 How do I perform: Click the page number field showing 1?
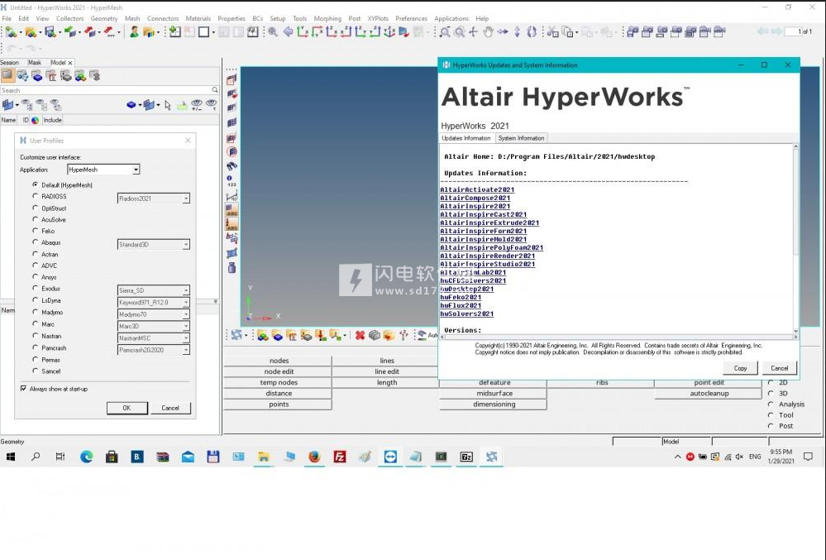(793, 31)
